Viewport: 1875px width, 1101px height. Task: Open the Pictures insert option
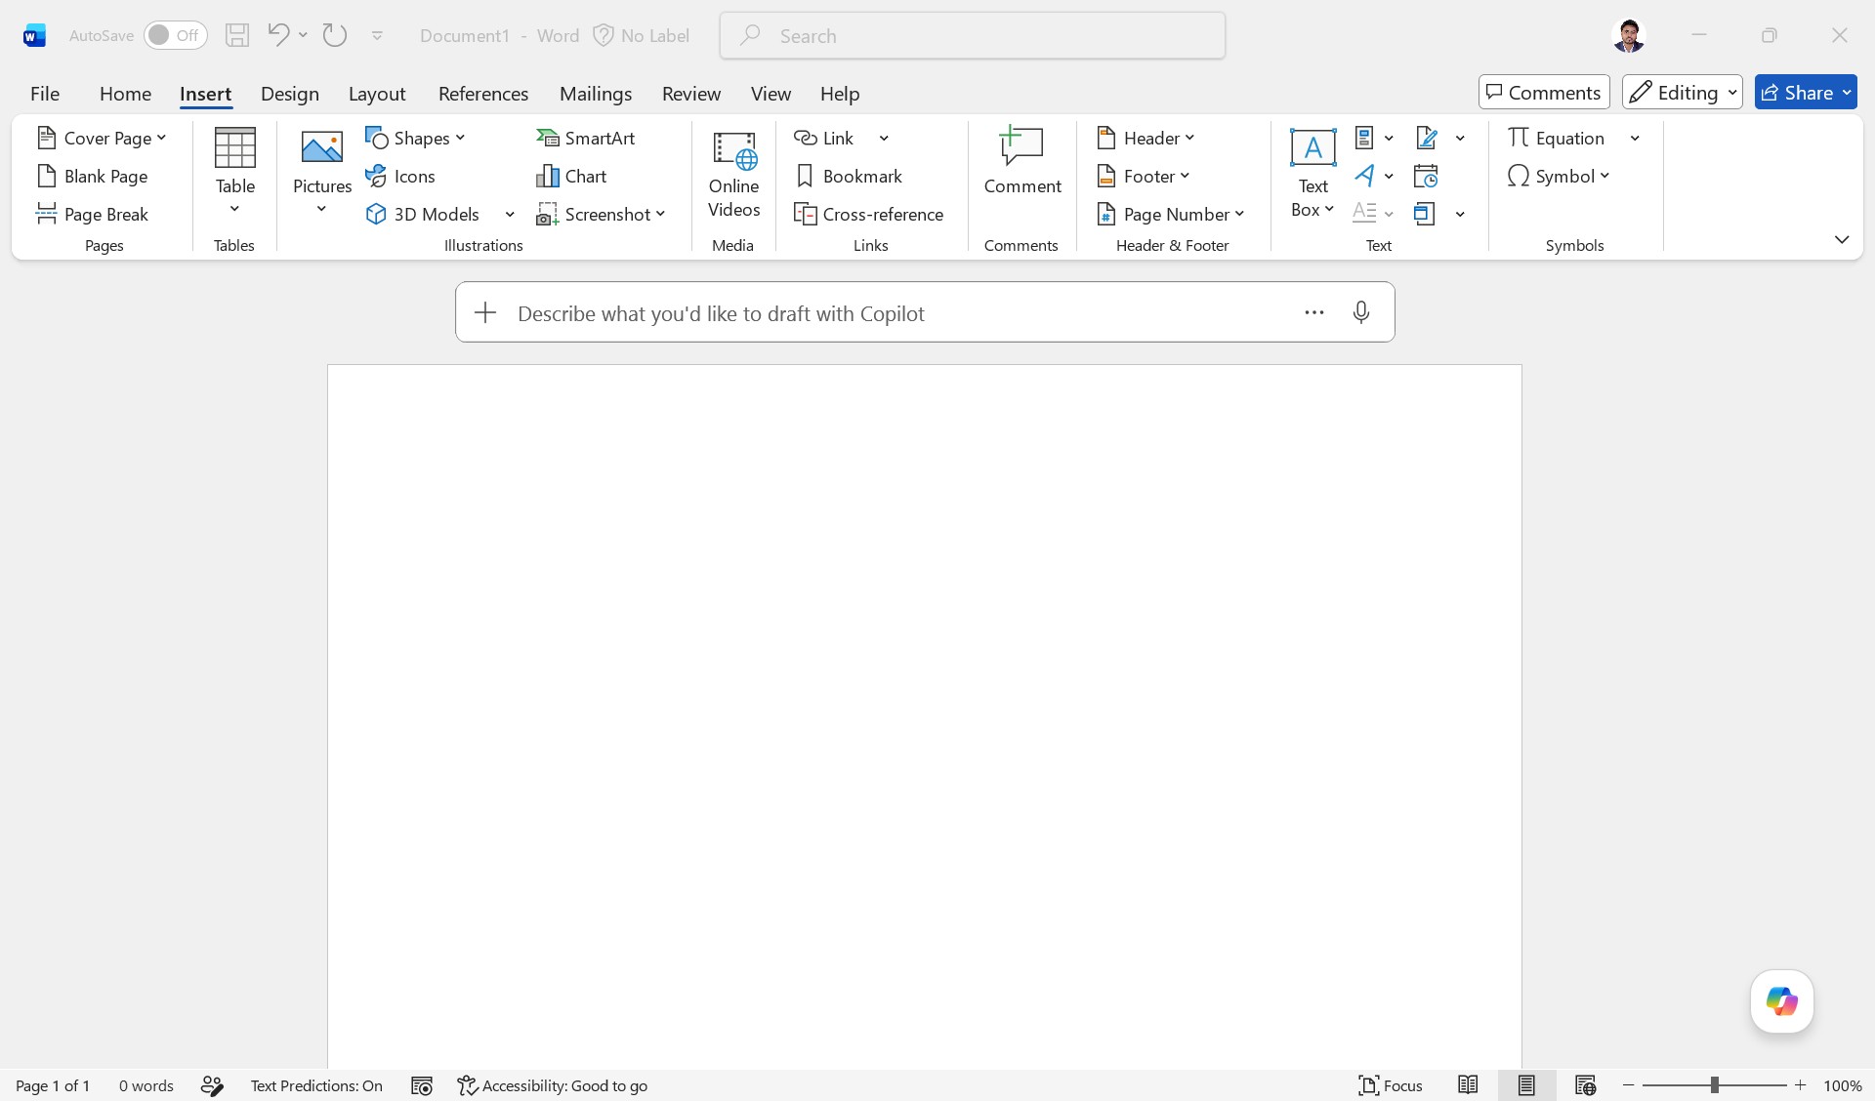[321, 172]
